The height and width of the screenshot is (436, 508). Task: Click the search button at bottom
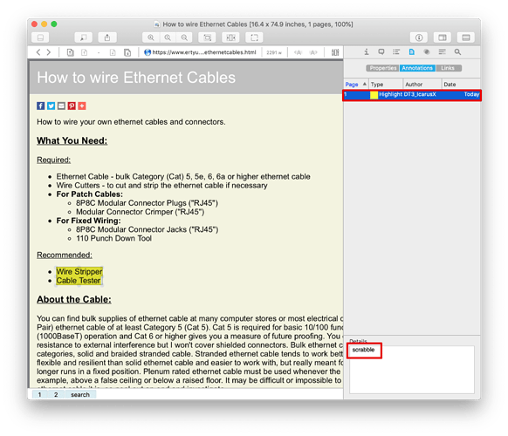80,394
